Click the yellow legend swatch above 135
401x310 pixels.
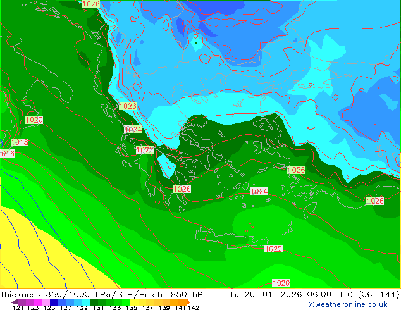(x=134, y=302)
